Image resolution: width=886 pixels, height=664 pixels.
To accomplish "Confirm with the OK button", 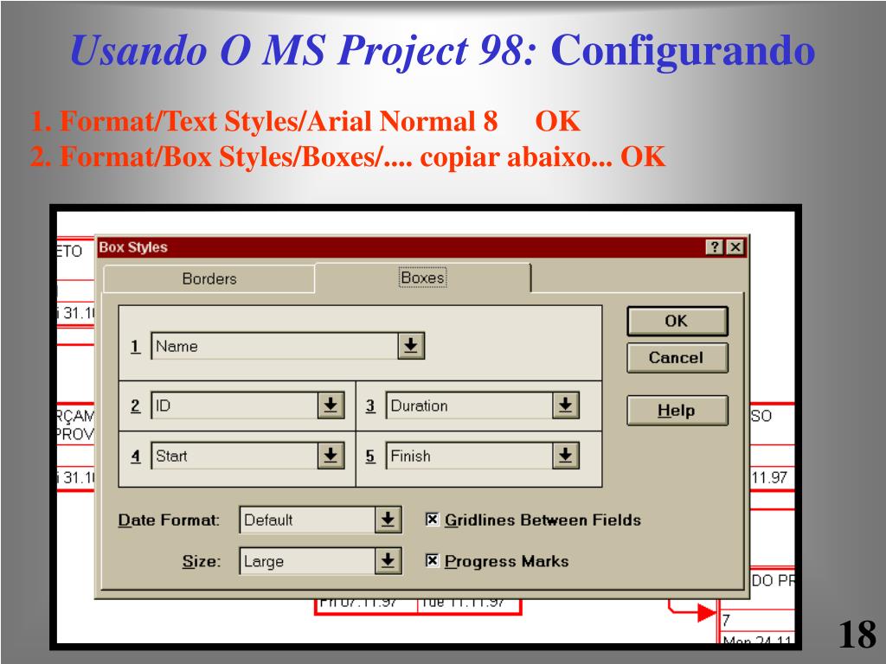I will click(x=677, y=321).
